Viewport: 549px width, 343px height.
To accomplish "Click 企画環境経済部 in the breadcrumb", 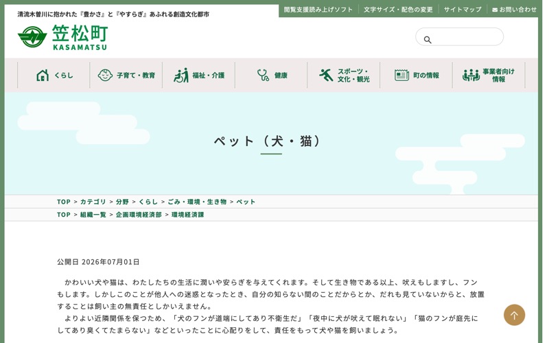I will click(139, 215).
